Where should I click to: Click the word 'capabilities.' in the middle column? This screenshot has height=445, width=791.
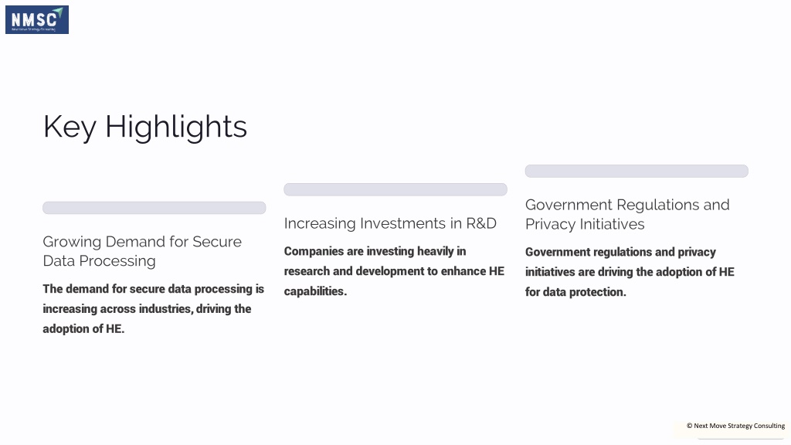tap(315, 291)
